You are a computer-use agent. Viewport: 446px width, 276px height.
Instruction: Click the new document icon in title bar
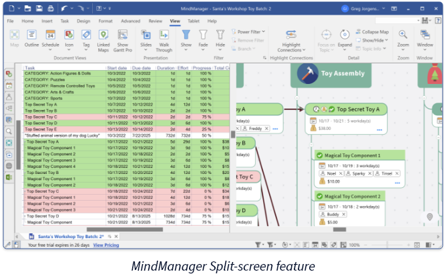pyautogui.click(x=11, y=9)
